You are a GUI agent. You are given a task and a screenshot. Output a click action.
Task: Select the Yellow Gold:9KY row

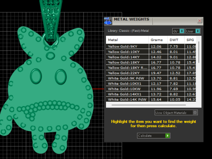[x=151, y=46]
